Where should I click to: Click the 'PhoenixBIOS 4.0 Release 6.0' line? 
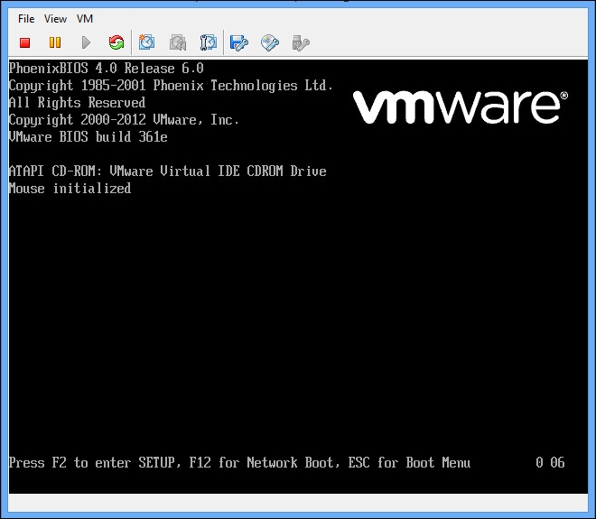click(107, 69)
